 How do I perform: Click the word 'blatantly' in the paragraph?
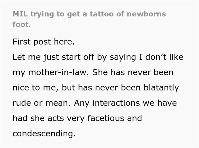tap(161, 88)
